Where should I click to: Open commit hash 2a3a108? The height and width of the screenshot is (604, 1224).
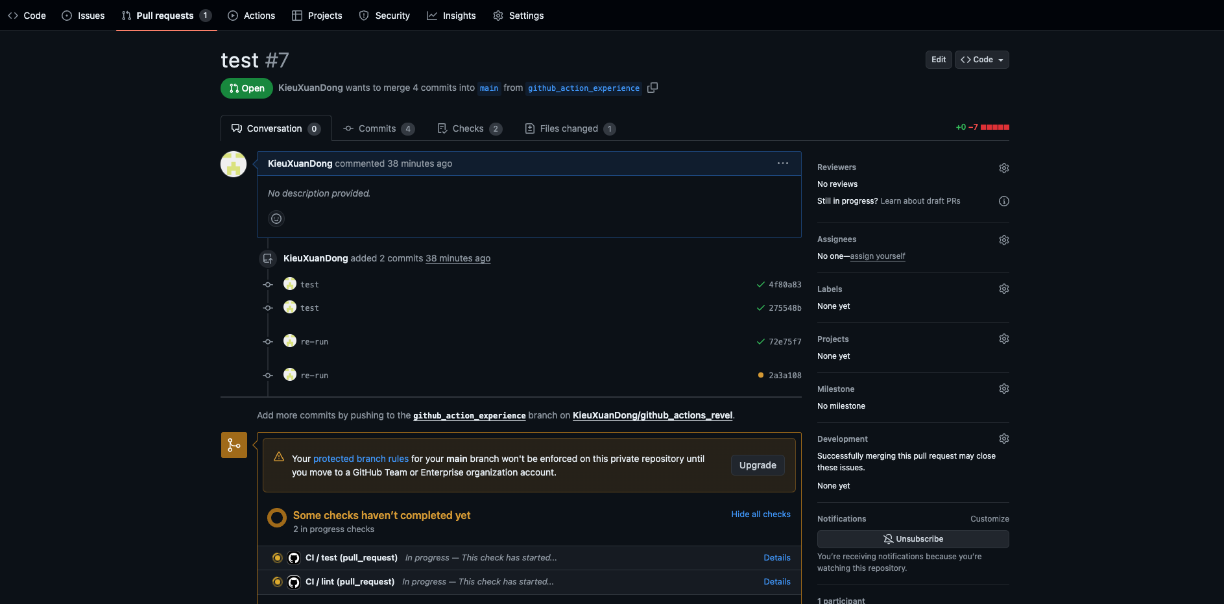(785, 376)
